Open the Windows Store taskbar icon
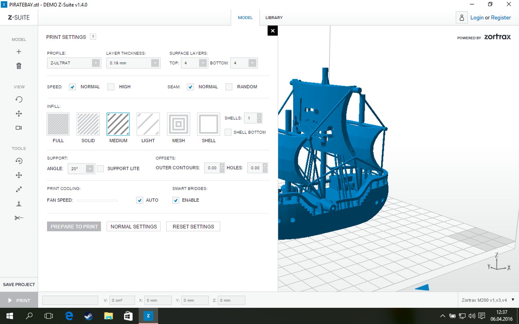Viewport: 519px width, 324px height. point(128,316)
